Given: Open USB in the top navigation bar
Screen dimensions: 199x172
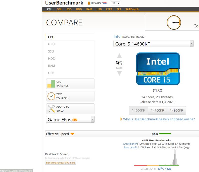Looking at the screenshot, I should click(99, 9).
